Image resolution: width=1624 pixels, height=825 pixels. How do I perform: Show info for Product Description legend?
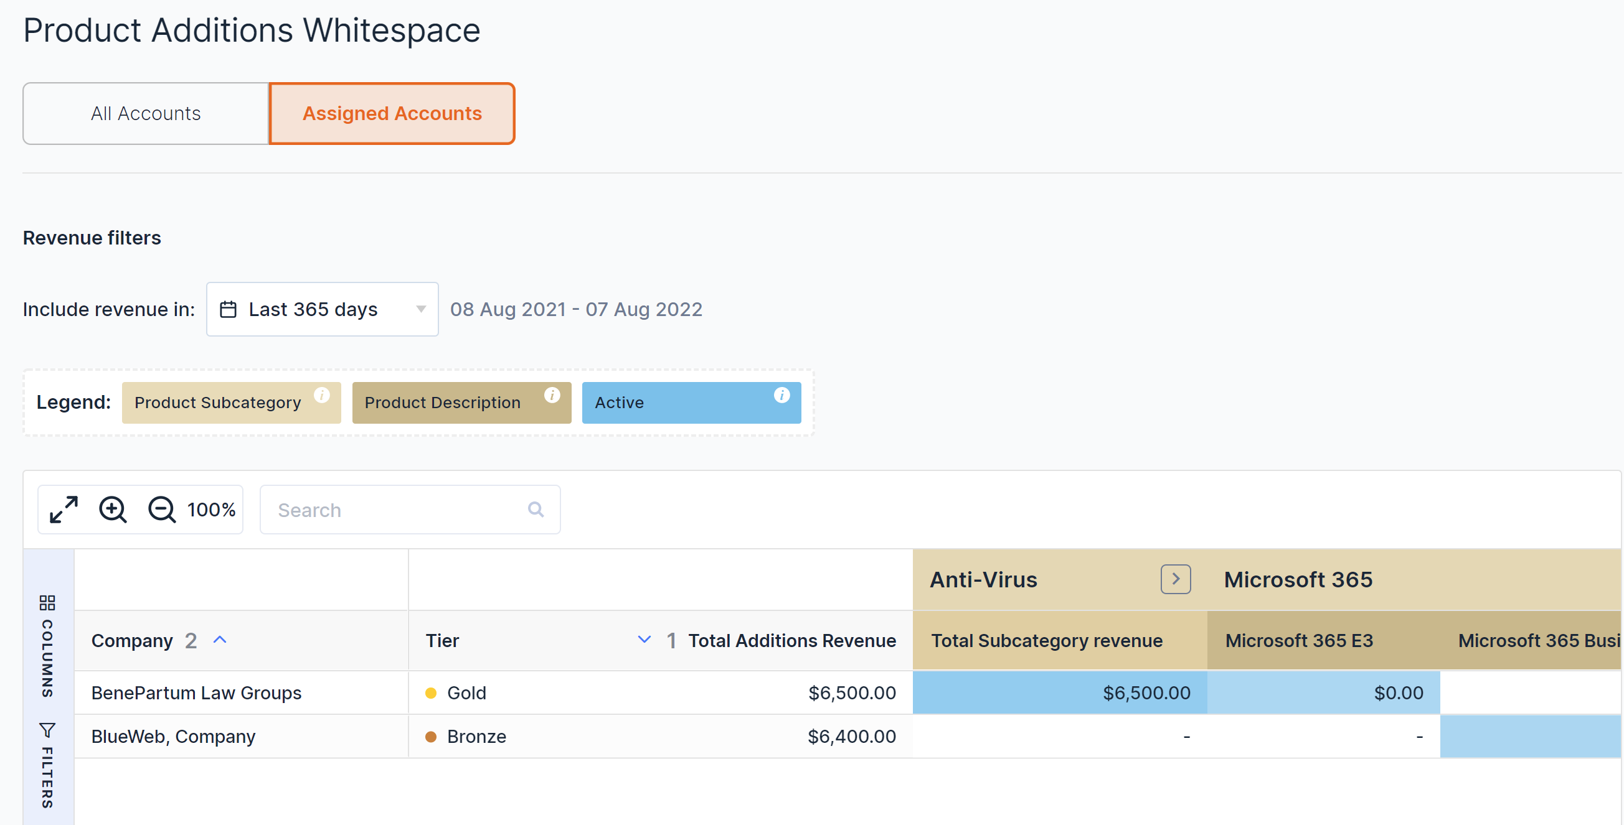[x=552, y=395]
